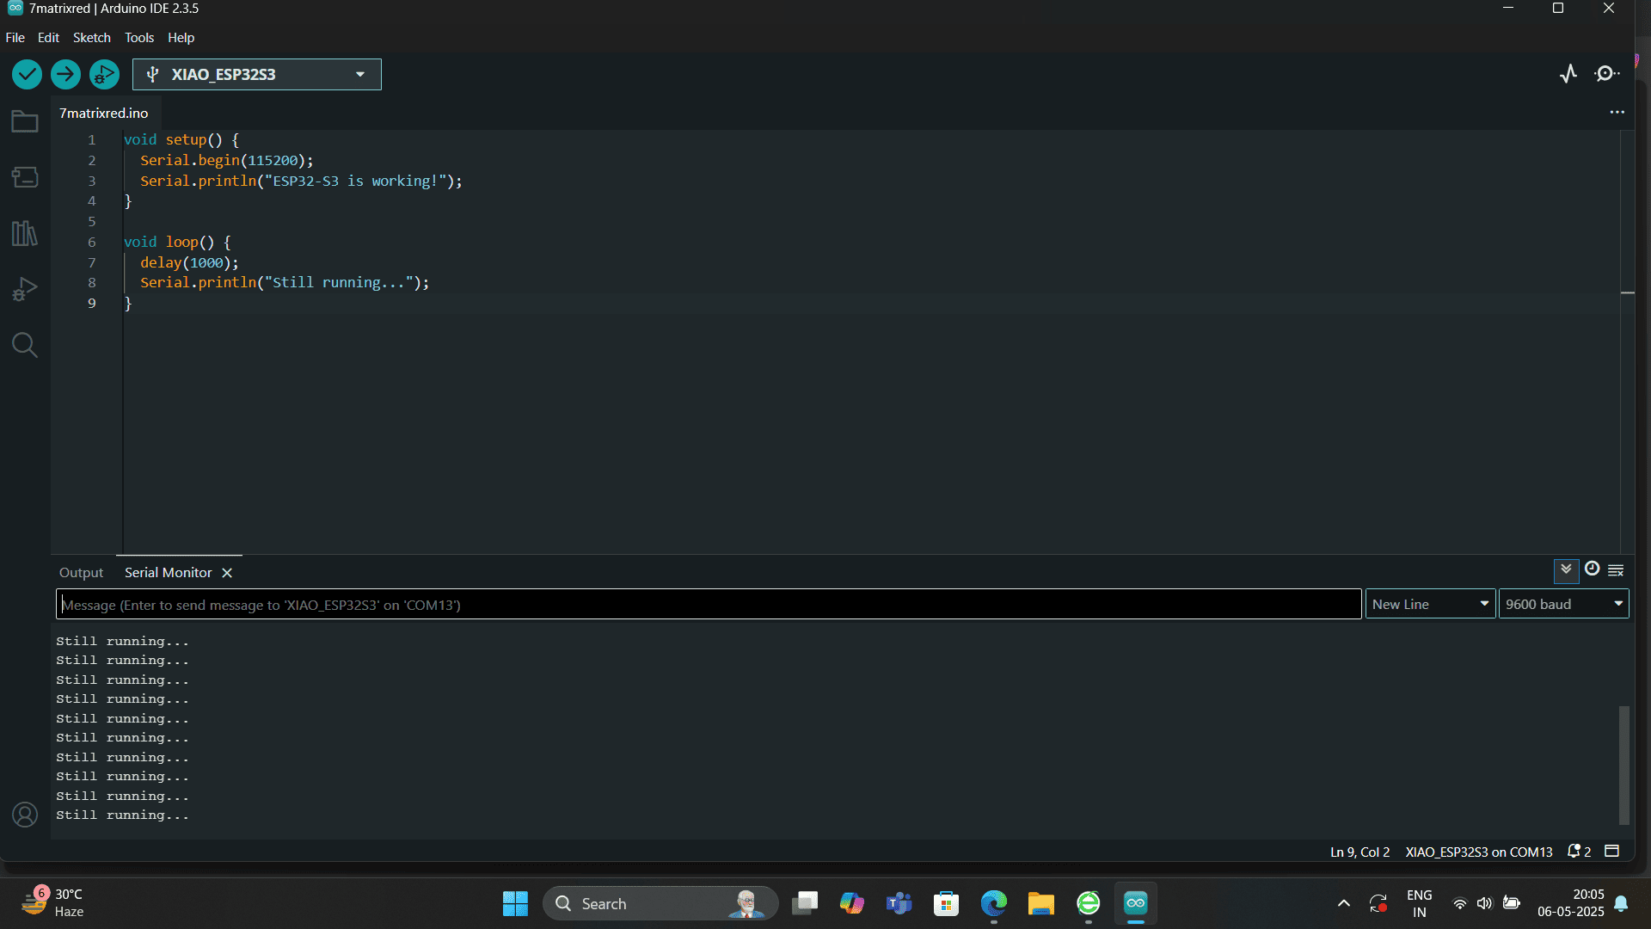This screenshot has width=1651, height=929.
Task: Show hidden system tray icons
Action: 1343,903
